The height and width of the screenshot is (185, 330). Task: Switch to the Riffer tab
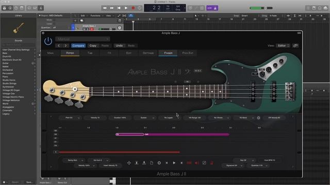(70, 53)
